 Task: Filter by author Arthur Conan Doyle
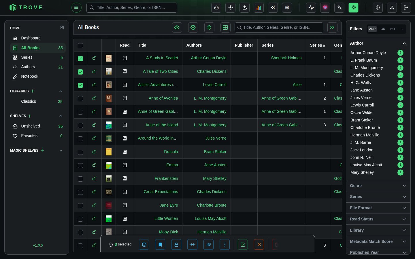point(376,53)
